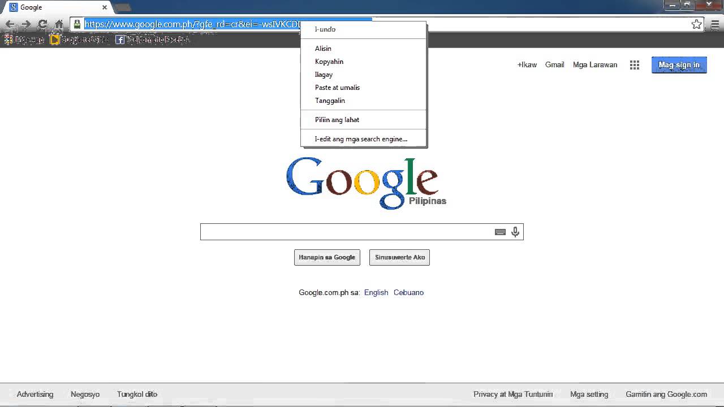Click the +Ikaw link
Screen dimensions: 724x407
click(527, 65)
